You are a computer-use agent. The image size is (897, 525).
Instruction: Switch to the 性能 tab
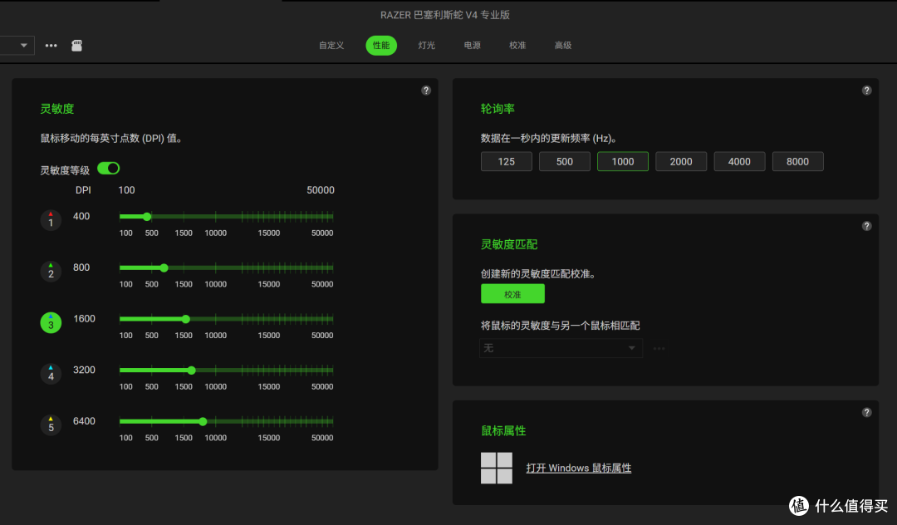(x=381, y=45)
